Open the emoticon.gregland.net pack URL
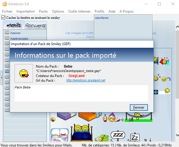The image size is (179, 147). point(86,80)
